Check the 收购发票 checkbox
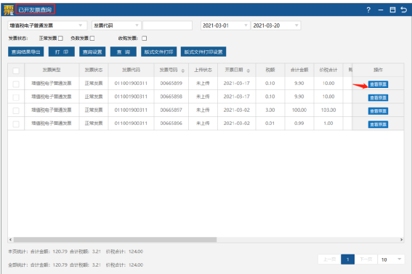 click(145, 39)
